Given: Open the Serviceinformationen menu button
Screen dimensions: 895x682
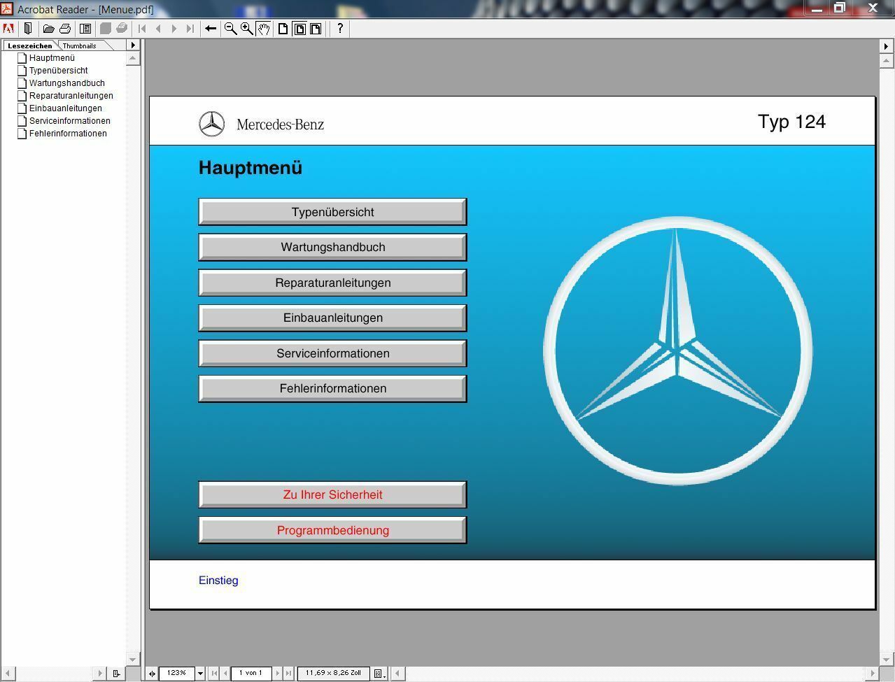Looking at the screenshot, I should [332, 353].
